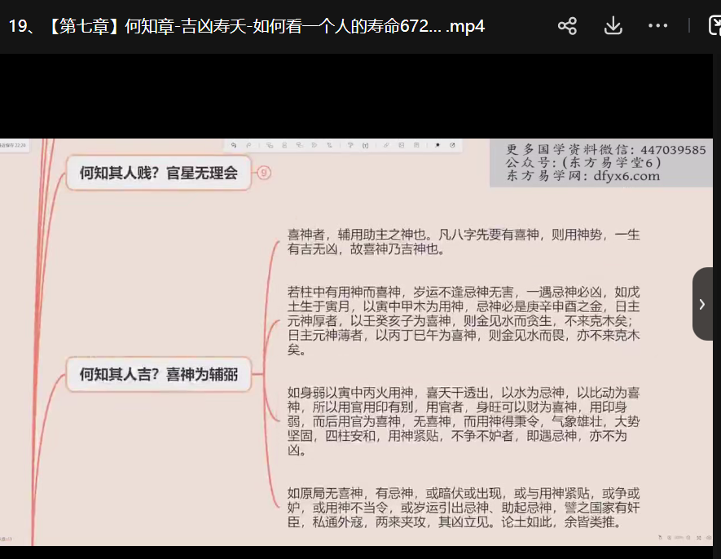Click the undo icon in mind map toolbar

(234, 146)
